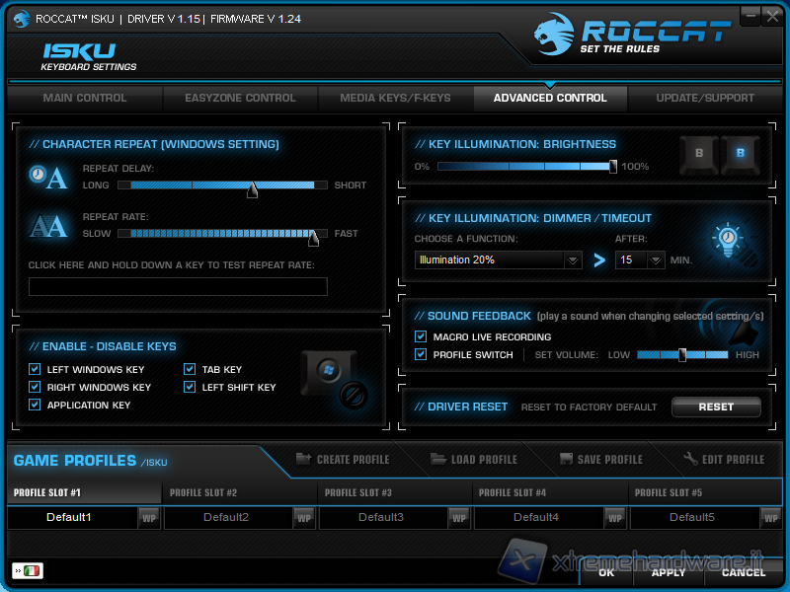
Task: Click the Apply button
Action: point(669,572)
